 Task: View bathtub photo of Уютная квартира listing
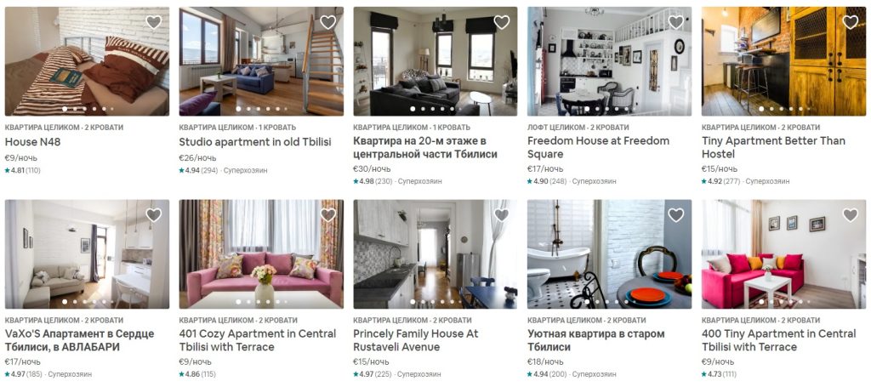609,254
